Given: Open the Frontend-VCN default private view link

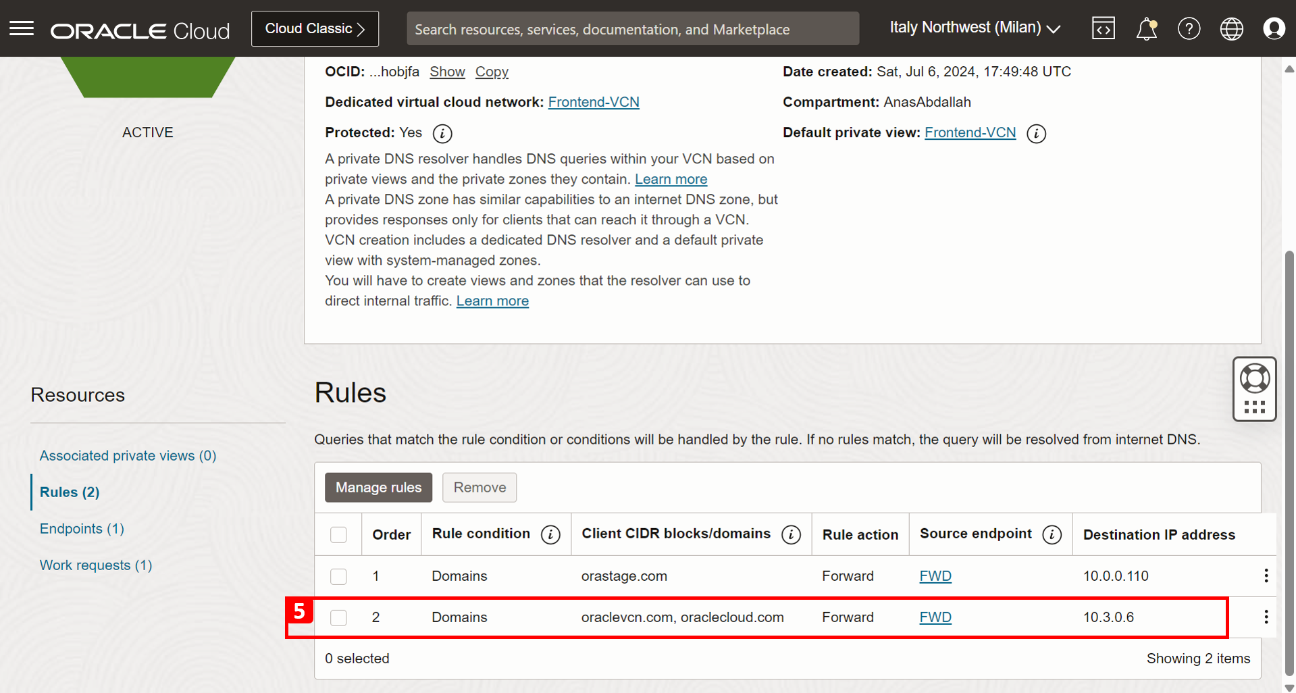Looking at the screenshot, I should point(970,132).
